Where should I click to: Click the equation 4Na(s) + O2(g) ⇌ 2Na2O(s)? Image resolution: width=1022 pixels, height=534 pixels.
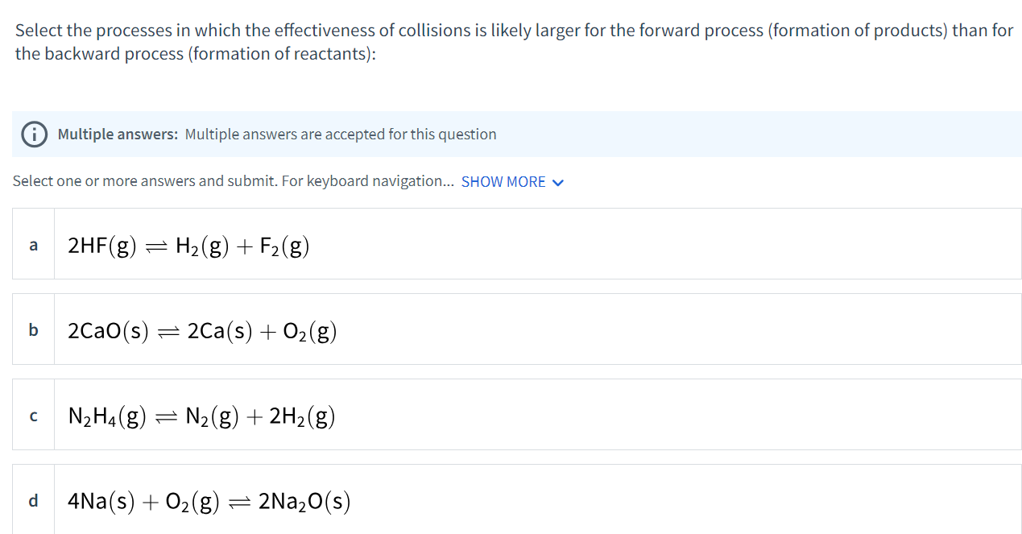click(x=209, y=501)
